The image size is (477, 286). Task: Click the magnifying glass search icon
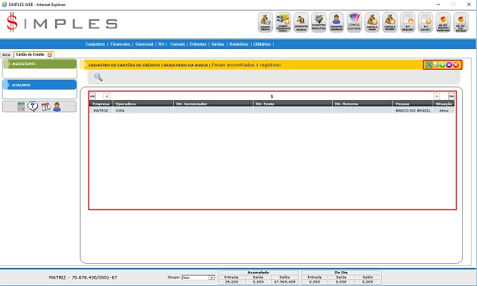[98, 77]
